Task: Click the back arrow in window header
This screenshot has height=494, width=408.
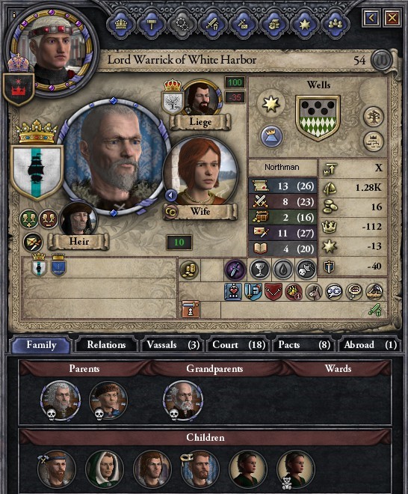Action: coord(371,18)
